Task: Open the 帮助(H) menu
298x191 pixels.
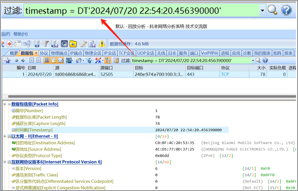Action: pyautogui.click(x=21, y=34)
